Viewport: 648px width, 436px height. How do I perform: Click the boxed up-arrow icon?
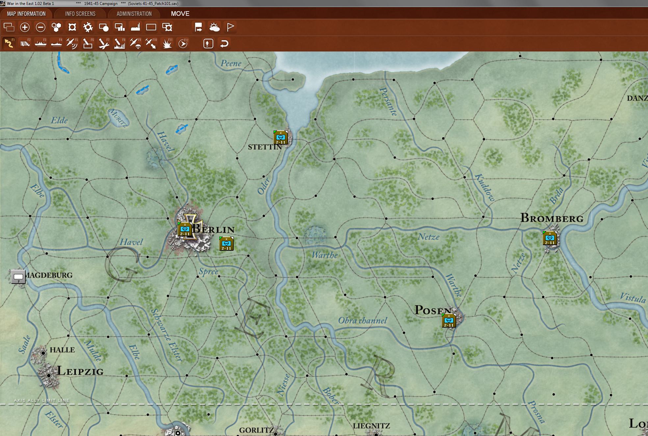click(x=208, y=43)
